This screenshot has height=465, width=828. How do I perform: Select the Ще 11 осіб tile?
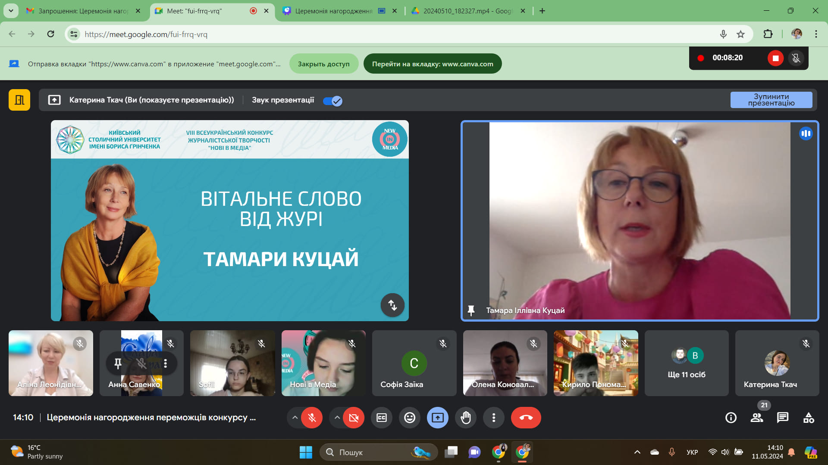pyautogui.click(x=687, y=363)
